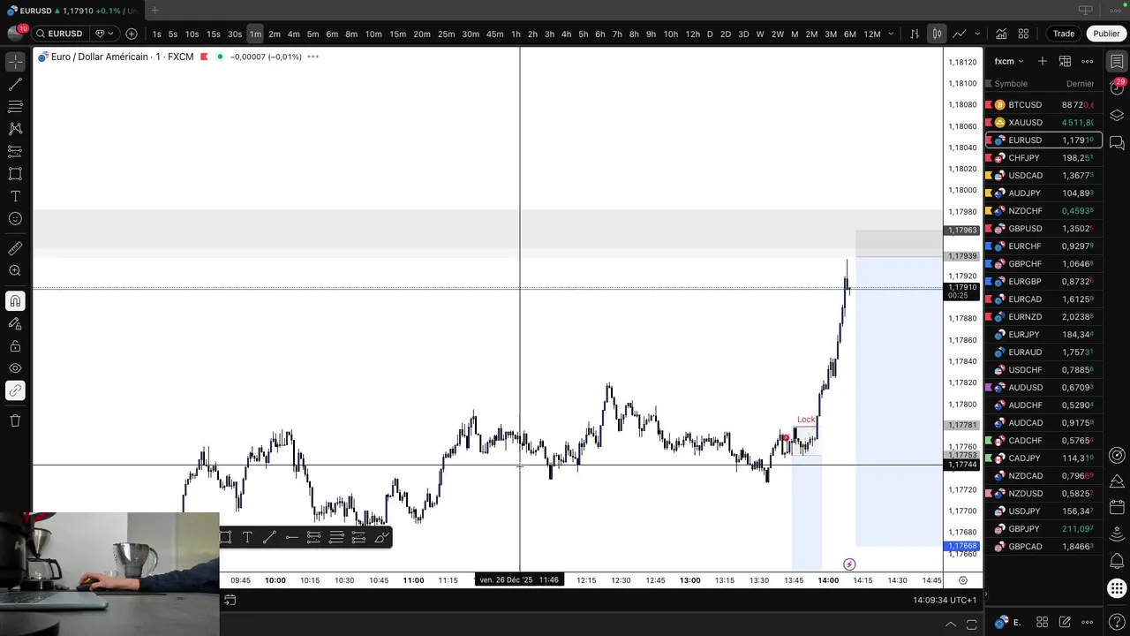The width and height of the screenshot is (1130, 636).
Task: Select the 4h timeframe
Action: click(x=566, y=34)
